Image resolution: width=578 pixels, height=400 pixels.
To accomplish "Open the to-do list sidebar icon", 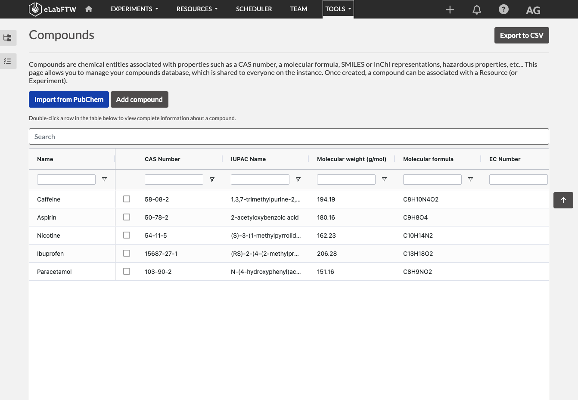I will pos(8,61).
